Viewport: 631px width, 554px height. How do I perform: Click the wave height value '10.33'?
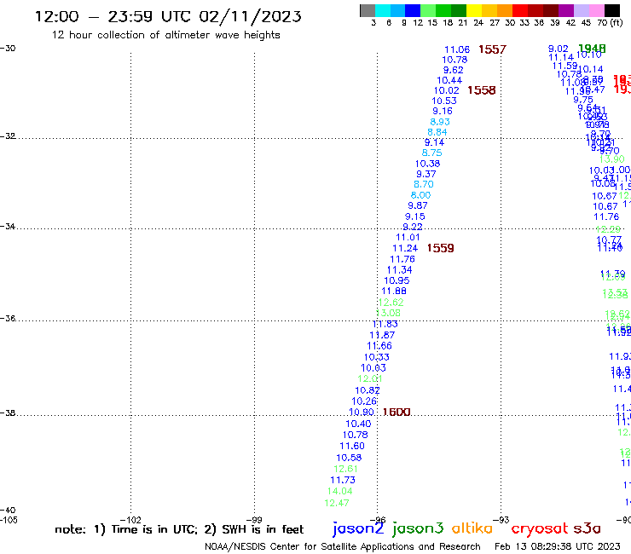(x=376, y=357)
